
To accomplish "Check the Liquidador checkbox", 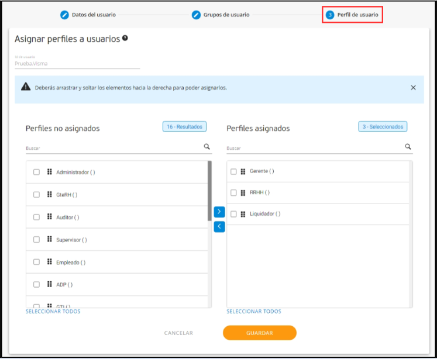I will [x=233, y=214].
